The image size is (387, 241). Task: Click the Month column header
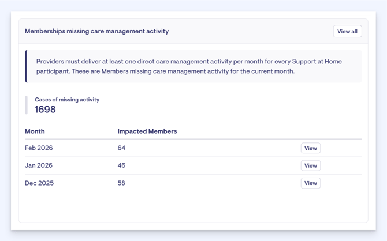tap(35, 131)
